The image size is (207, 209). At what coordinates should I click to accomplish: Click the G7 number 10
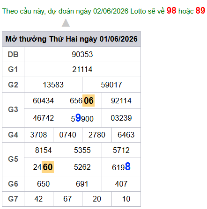(x=126, y=199)
